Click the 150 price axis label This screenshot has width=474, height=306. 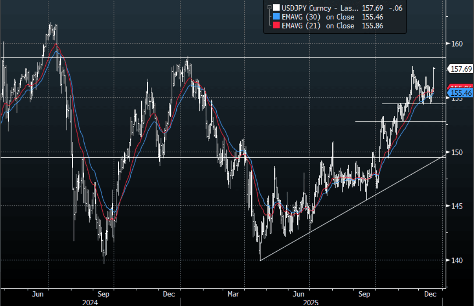[x=457, y=152]
